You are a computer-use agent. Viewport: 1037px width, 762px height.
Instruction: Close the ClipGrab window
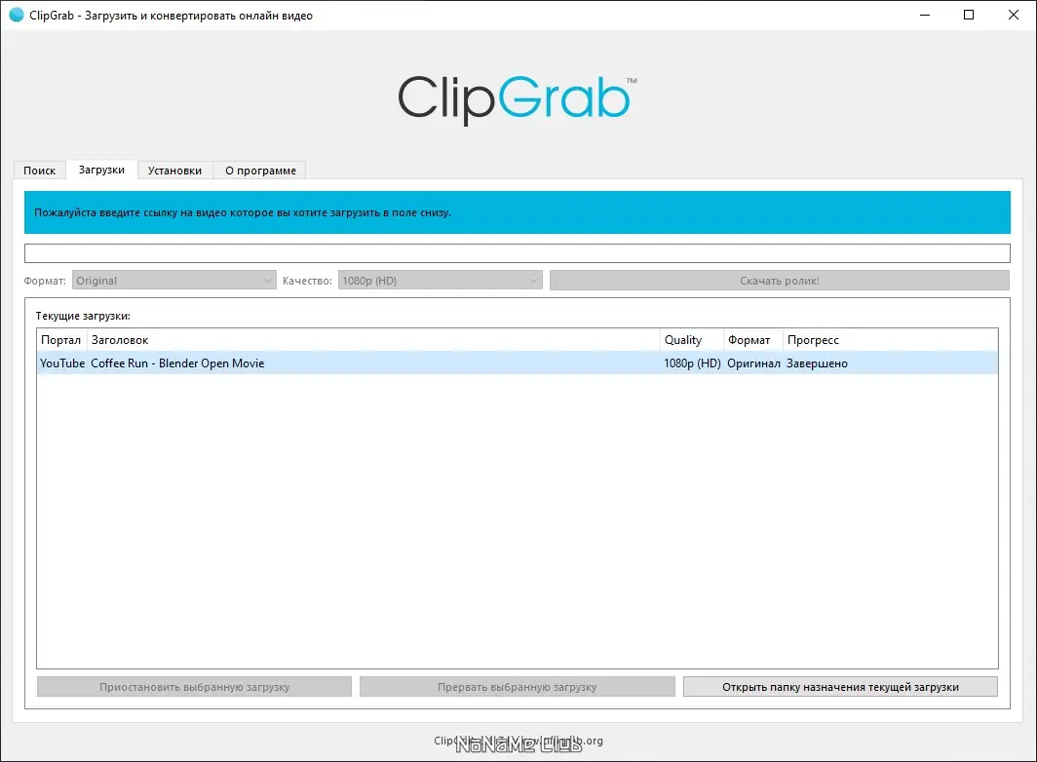point(1014,16)
